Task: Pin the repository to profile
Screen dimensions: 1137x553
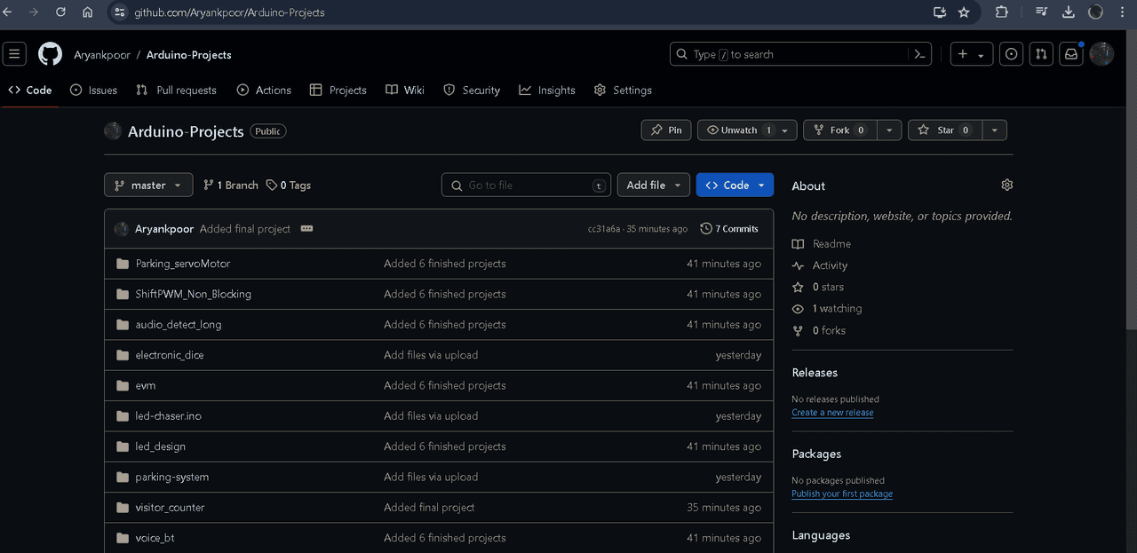Action: [x=665, y=130]
